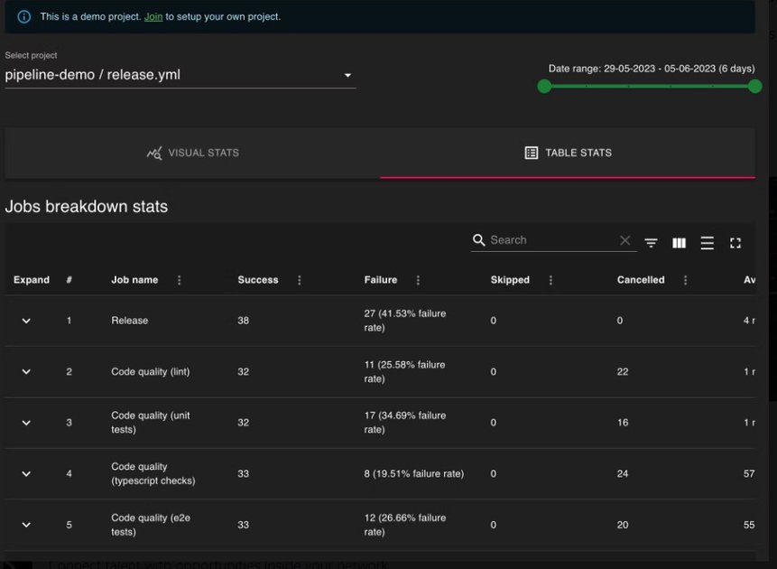The height and width of the screenshot is (569, 777).
Task: Open the three-dot menu on the Failure column
Action: pyautogui.click(x=416, y=280)
